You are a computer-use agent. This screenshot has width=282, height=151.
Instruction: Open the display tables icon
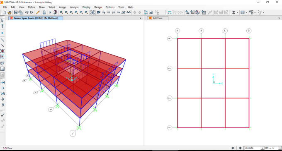coord(204,12)
